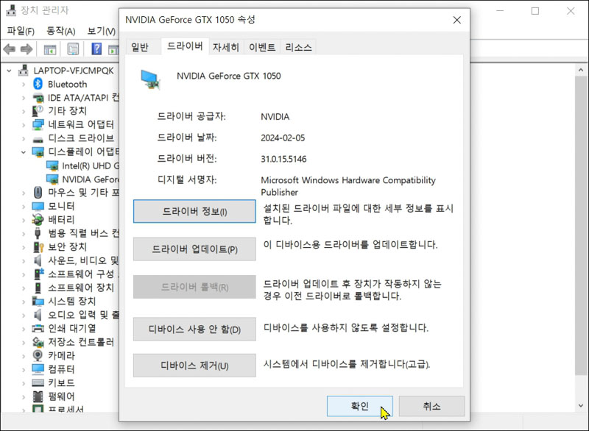Screen dimensions: 589x431
Task: Switch to the 자세히 tab
Action: tap(225, 46)
